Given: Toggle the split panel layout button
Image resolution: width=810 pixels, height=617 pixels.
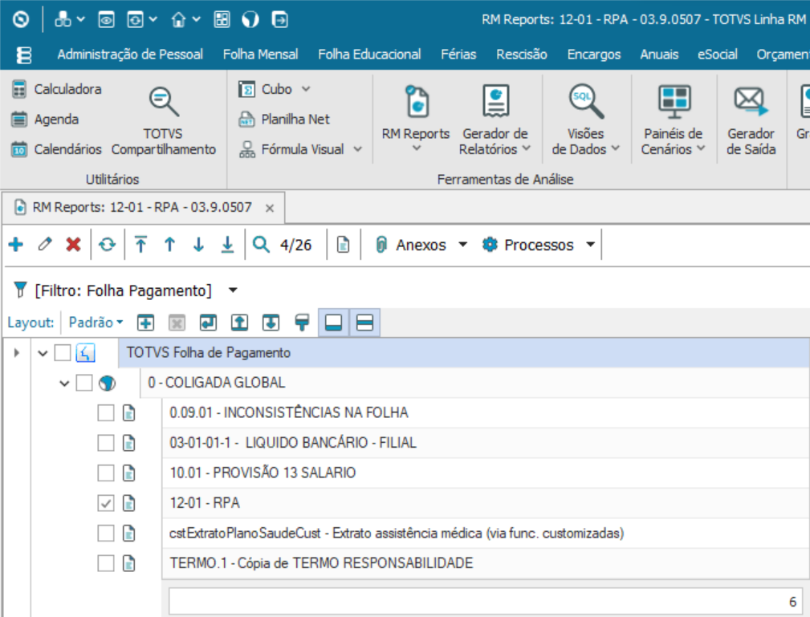Looking at the screenshot, I should coord(364,323).
